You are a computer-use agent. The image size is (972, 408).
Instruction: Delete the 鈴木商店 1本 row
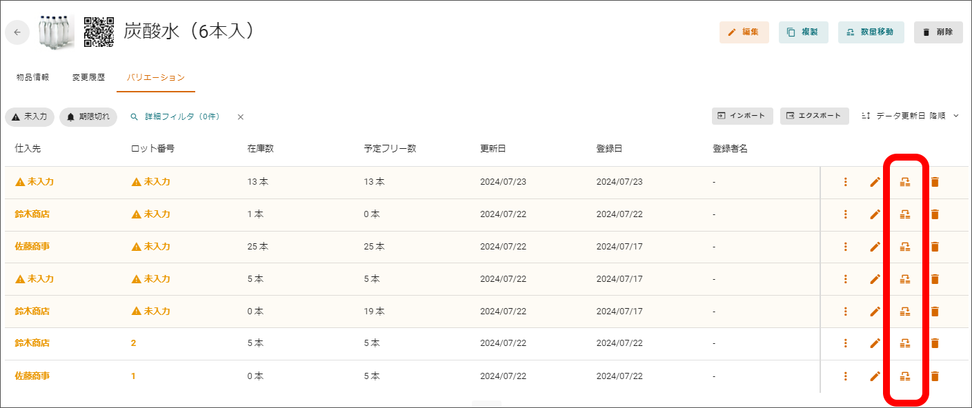(935, 214)
